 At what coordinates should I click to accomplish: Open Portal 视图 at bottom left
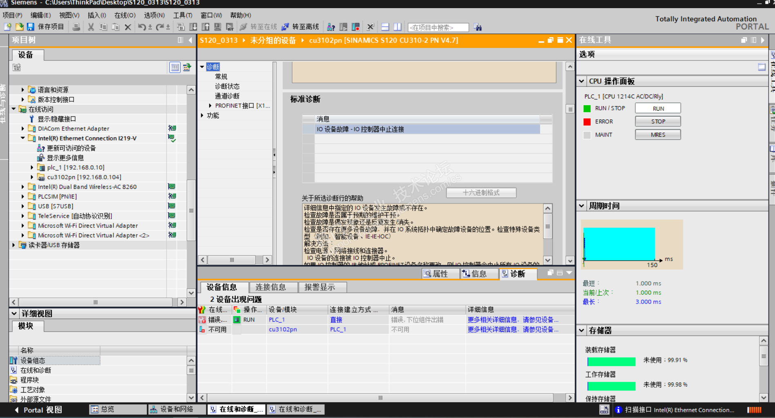(38, 410)
